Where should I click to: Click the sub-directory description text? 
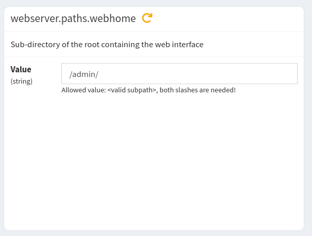(107, 45)
